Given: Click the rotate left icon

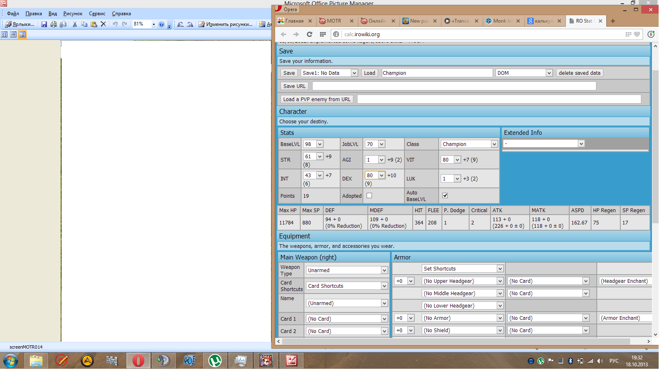Looking at the screenshot, I should pyautogui.click(x=180, y=24).
